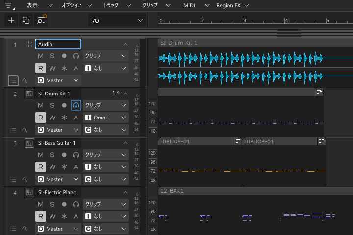The image size is (353, 235).
Task: Click the Audio track name field
Action: 58,44
